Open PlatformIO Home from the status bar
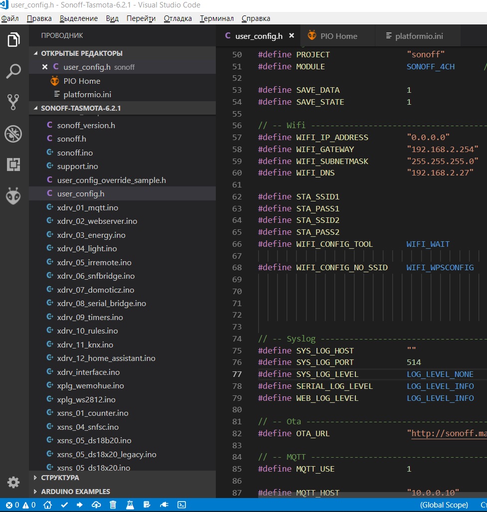The height and width of the screenshot is (512, 487). pos(47,505)
